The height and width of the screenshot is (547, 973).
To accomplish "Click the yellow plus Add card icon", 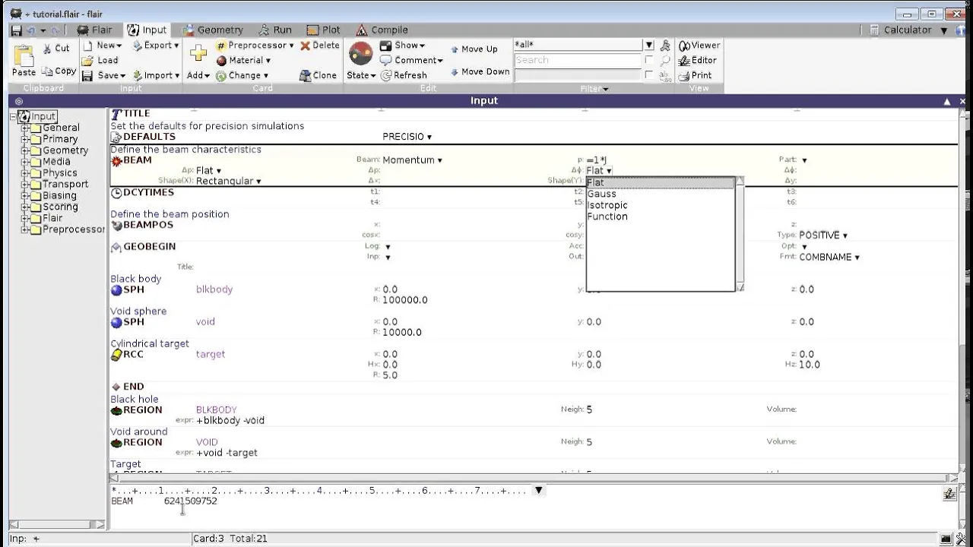I will pyautogui.click(x=198, y=55).
